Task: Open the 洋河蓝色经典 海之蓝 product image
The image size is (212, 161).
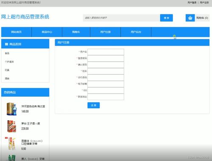Action: tap(12, 109)
